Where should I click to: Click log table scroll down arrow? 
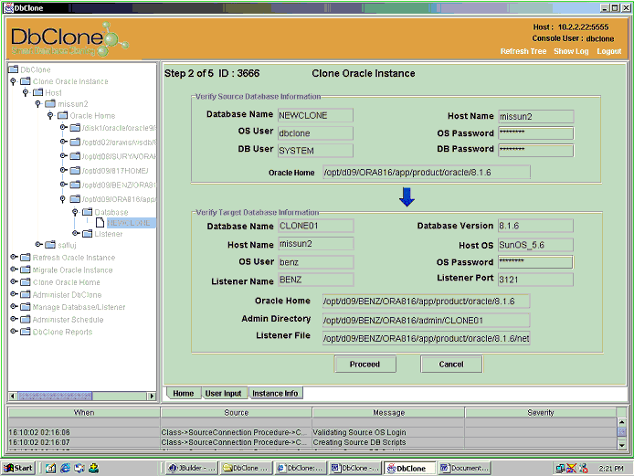point(622,445)
